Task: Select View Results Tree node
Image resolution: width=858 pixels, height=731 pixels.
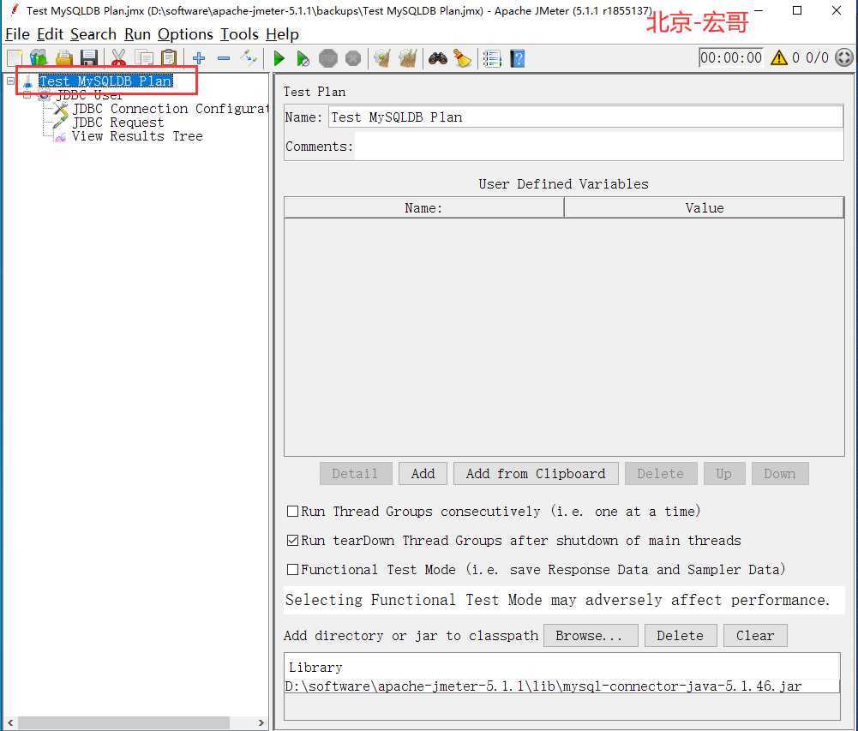Action: click(x=137, y=136)
